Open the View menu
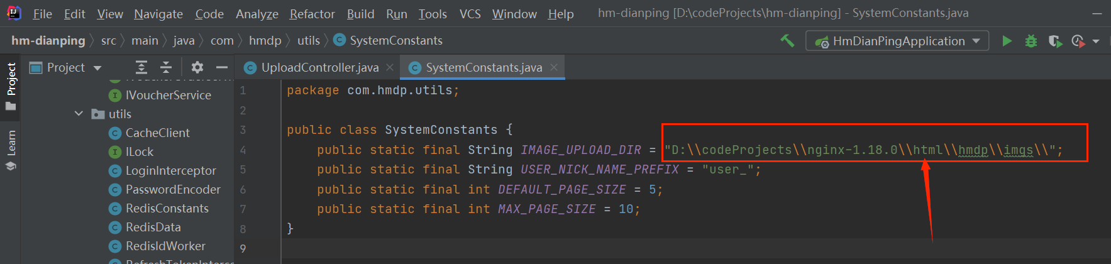The image size is (1111, 264). (110, 14)
